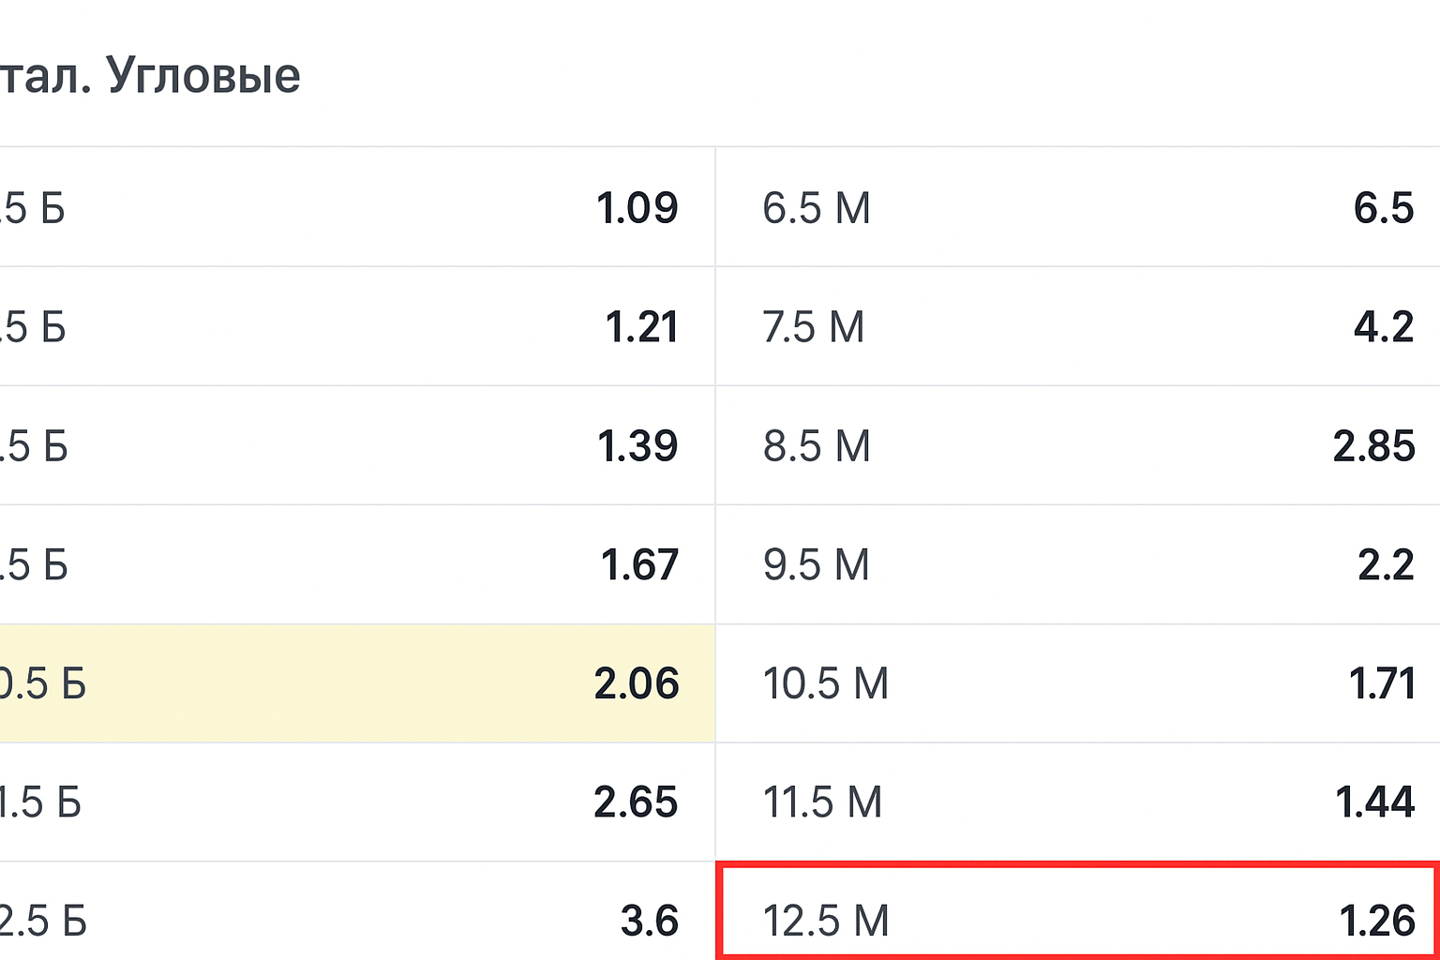Click the odds value 2.85
Viewport: 1440px width, 960px height.
(x=1373, y=446)
